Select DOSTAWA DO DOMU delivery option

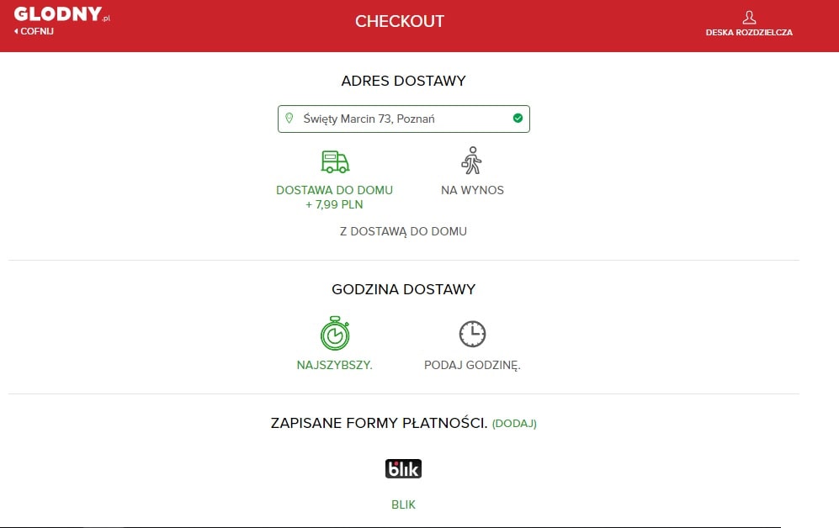(x=334, y=190)
